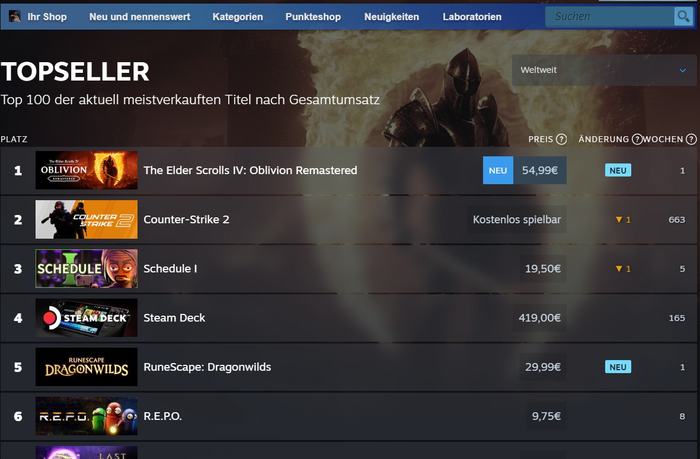Viewport: 700px width, 459px height.
Task: Open the PREIS help question-mark icon
Action: [562, 139]
